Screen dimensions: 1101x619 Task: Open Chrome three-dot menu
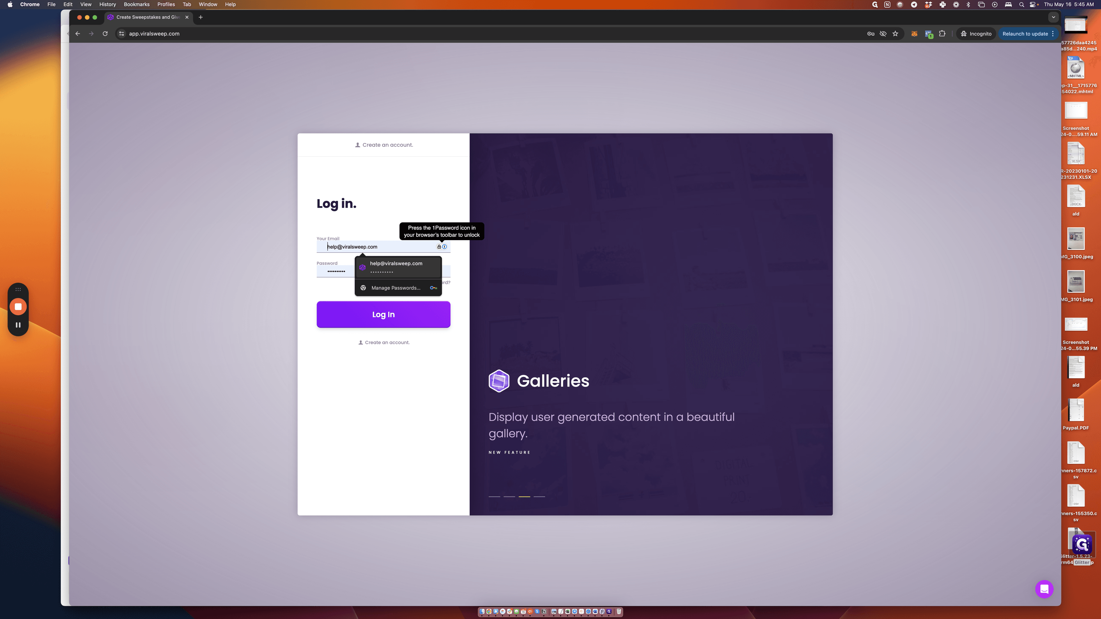(1053, 34)
